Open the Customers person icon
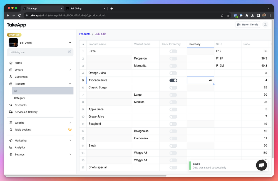The image size is (278, 181). [x=11, y=77]
